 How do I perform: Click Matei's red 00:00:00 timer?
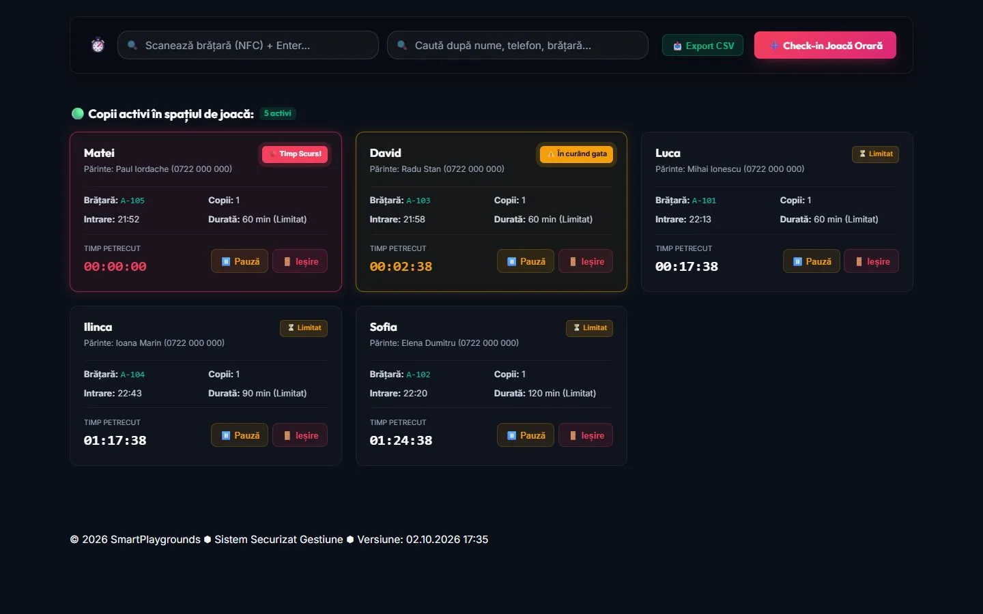(x=115, y=267)
